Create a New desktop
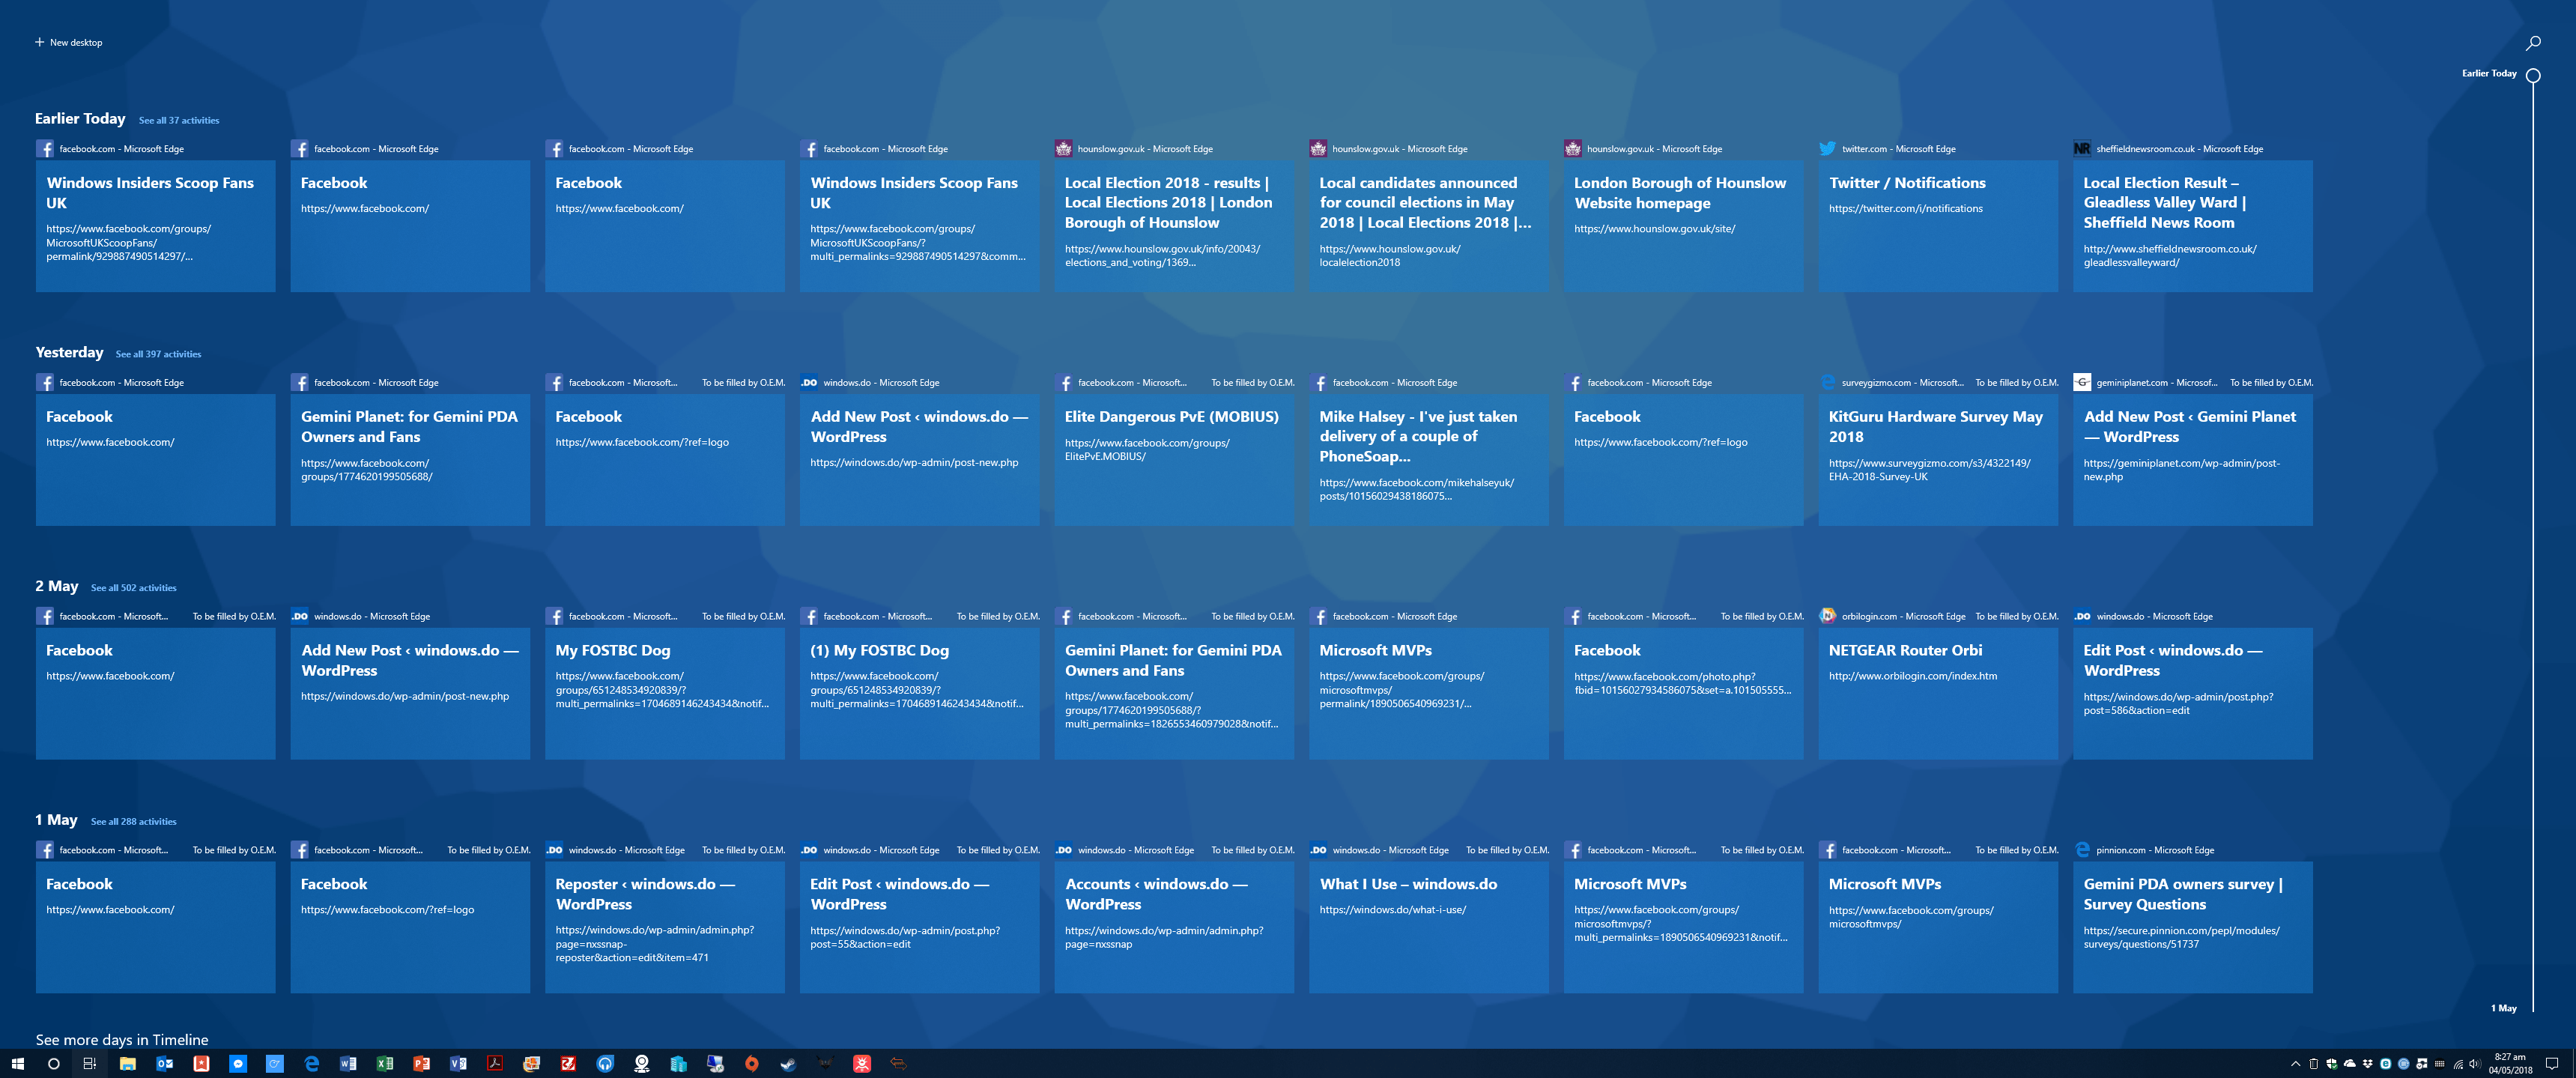2576x1078 pixels. point(68,42)
